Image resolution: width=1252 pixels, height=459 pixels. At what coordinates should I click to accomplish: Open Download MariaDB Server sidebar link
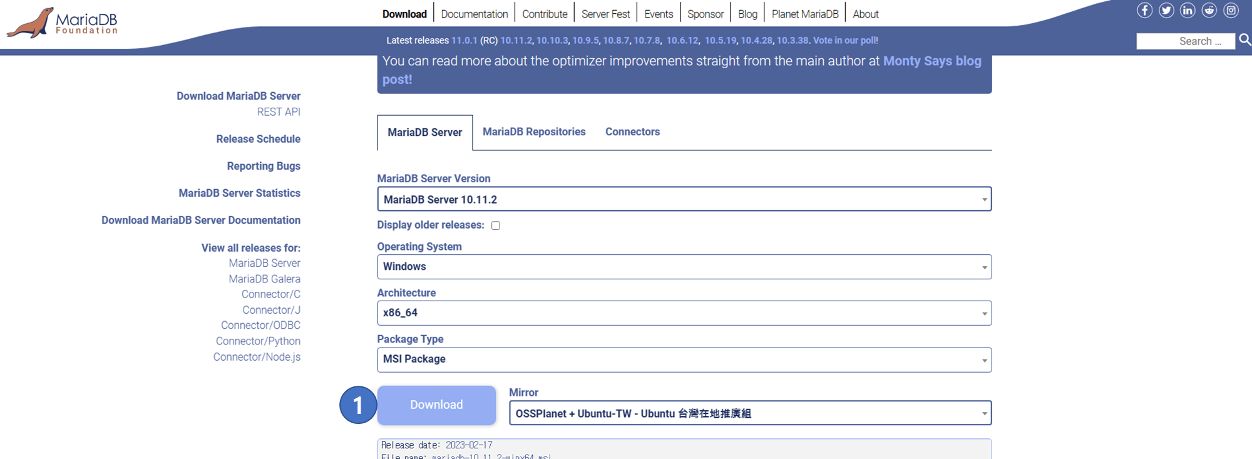click(x=239, y=96)
